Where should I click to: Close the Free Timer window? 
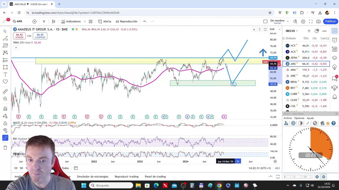336,114
